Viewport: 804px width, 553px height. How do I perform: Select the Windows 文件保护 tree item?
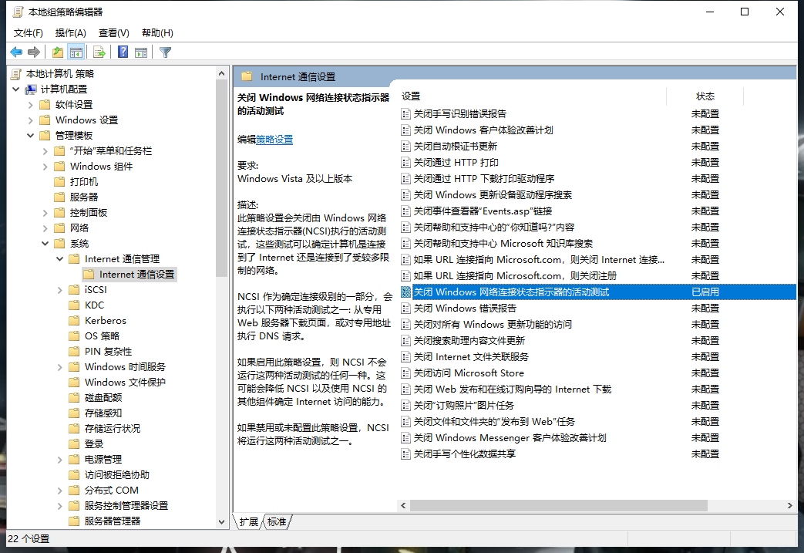[125, 383]
